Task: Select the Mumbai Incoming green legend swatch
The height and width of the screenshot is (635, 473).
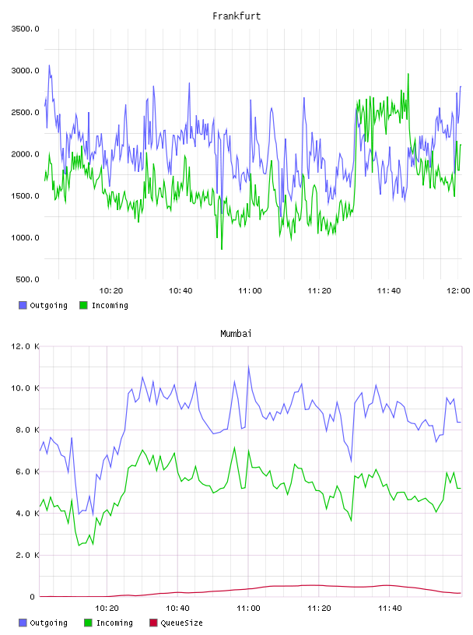Action: (88, 623)
